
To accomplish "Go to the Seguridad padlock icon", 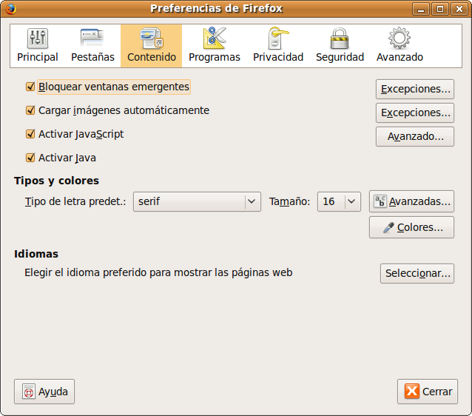I will click(340, 38).
